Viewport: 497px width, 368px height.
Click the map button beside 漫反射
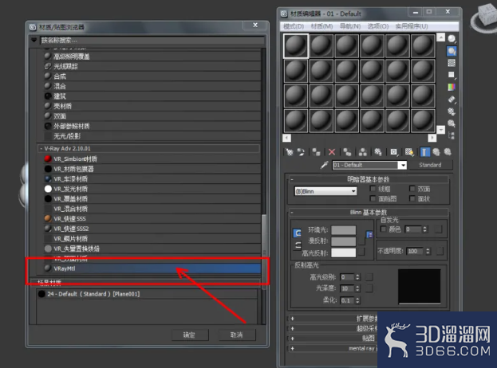pyautogui.click(x=361, y=241)
